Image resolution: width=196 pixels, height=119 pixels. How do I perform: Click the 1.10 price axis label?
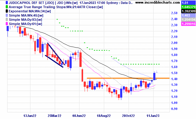point(174,97)
